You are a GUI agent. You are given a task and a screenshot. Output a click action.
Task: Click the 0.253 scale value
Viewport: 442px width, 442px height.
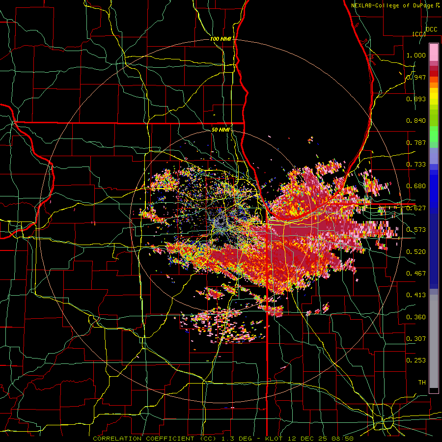416,360
